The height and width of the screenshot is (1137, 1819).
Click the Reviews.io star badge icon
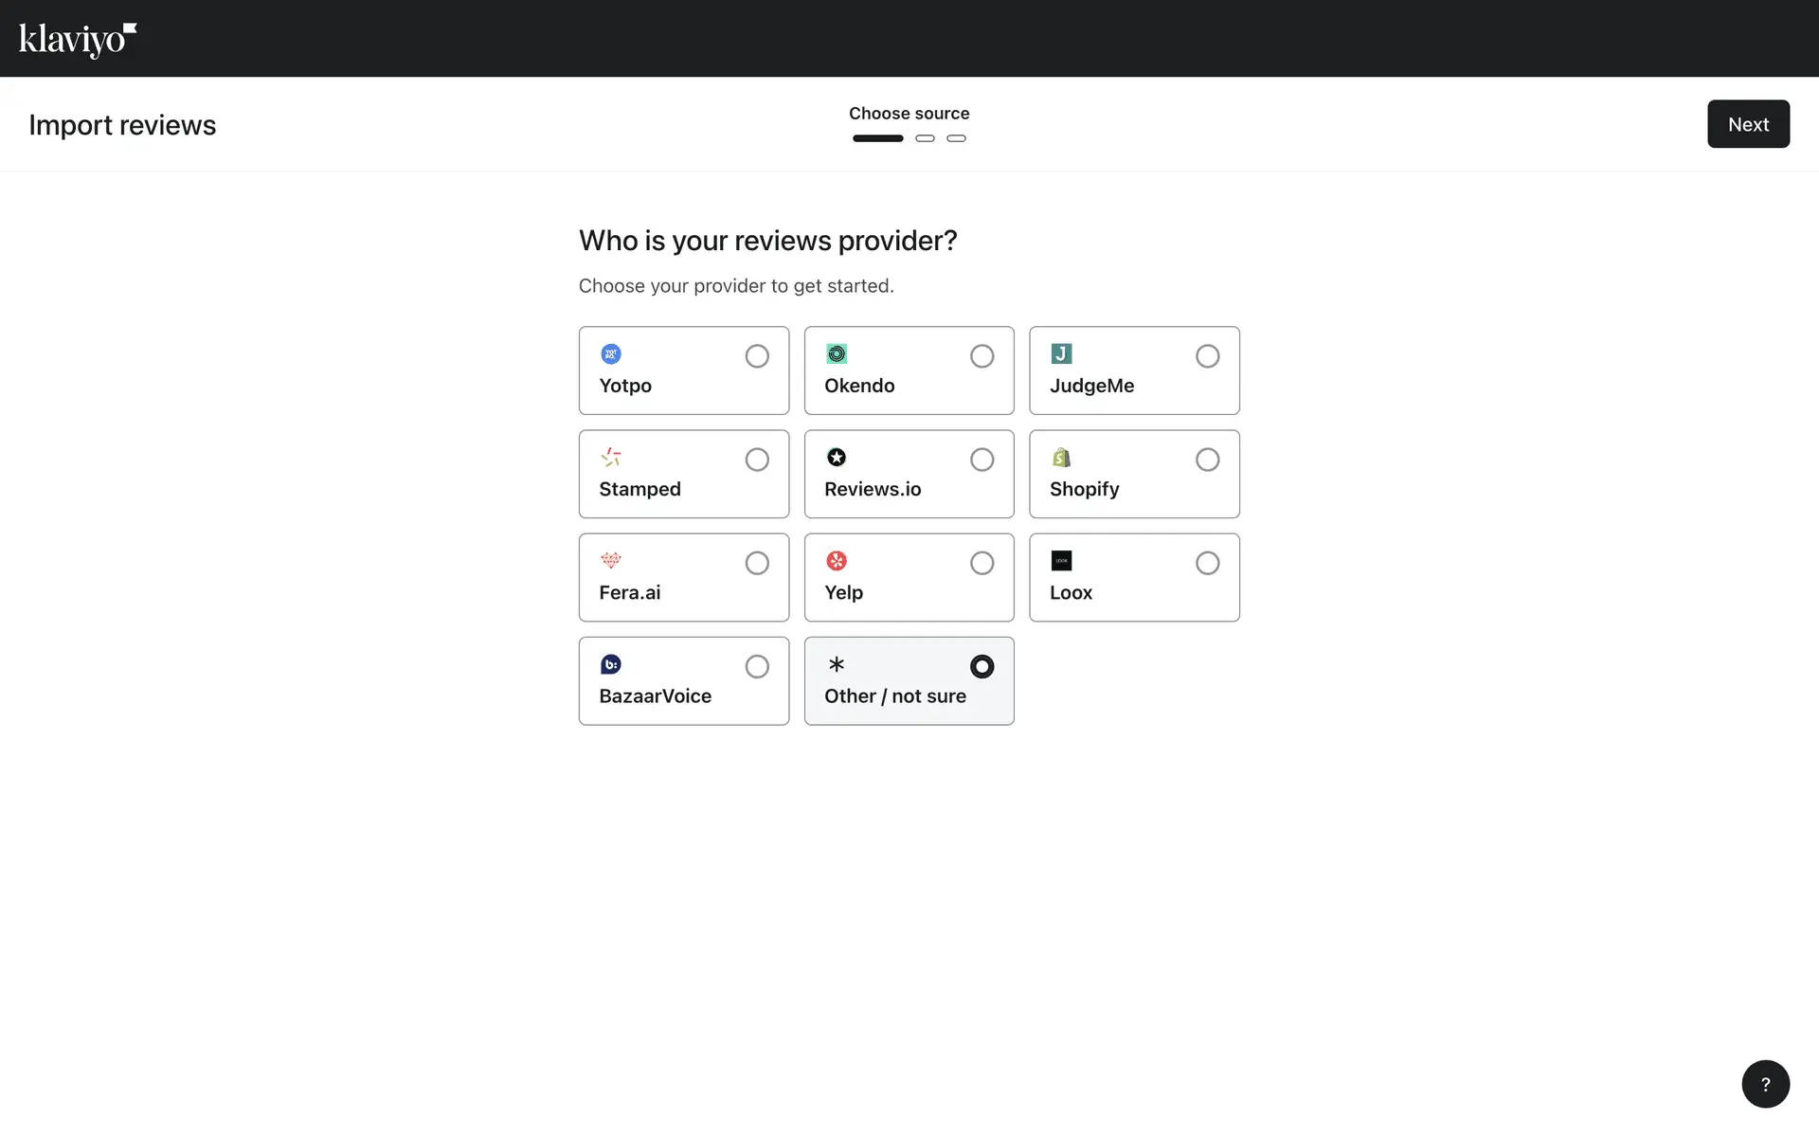tap(837, 458)
